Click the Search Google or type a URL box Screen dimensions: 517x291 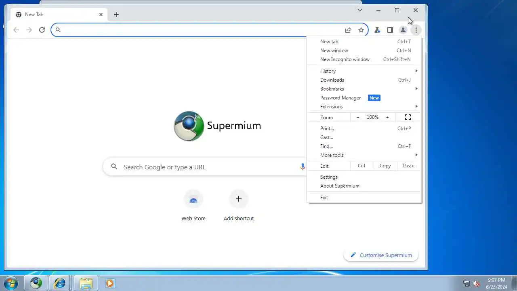coord(204,167)
